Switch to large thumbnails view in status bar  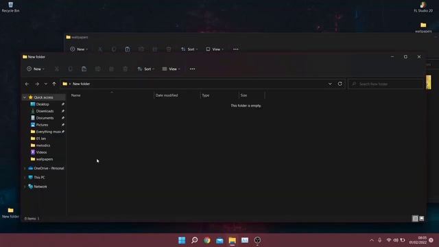[x=422, y=218]
